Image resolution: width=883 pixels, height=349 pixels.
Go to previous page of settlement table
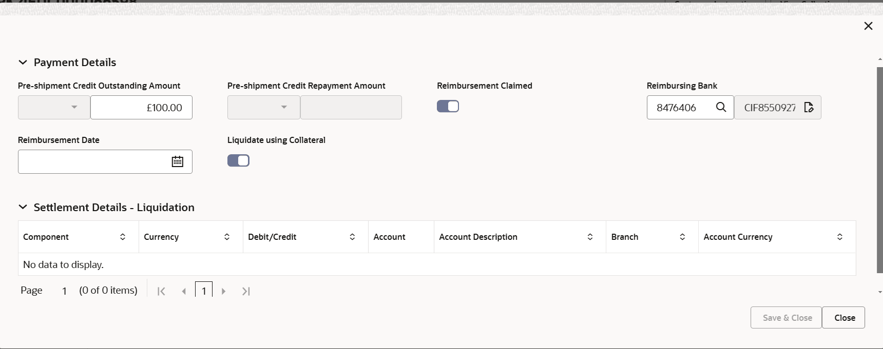click(184, 291)
